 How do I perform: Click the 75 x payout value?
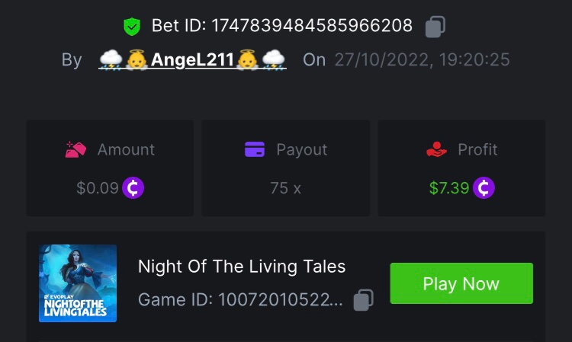[285, 187]
